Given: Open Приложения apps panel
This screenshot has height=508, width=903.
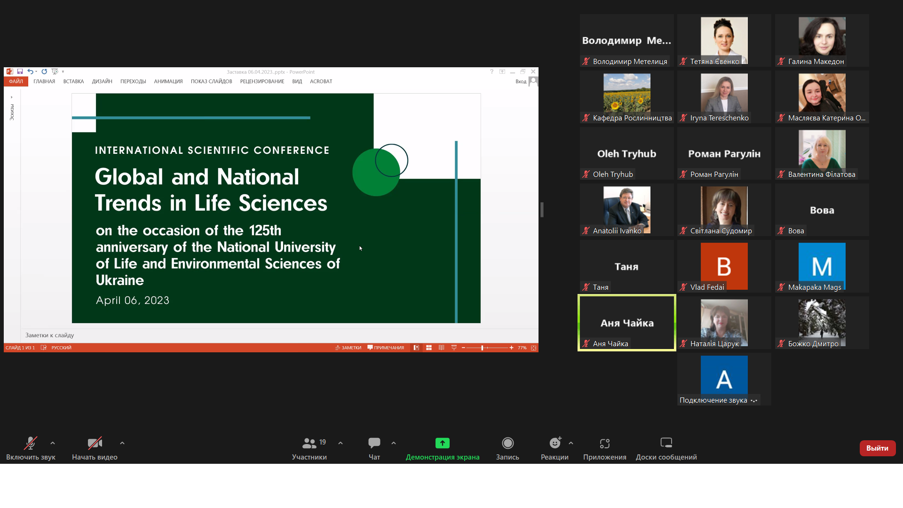Looking at the screenshot, I should point(605,448).
